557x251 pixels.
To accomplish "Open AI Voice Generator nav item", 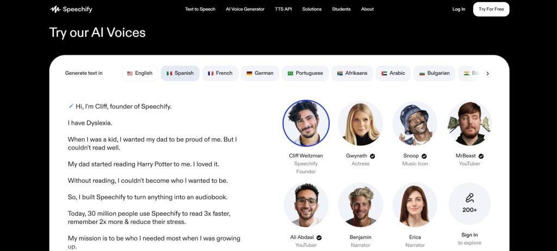I will point(245,9).
